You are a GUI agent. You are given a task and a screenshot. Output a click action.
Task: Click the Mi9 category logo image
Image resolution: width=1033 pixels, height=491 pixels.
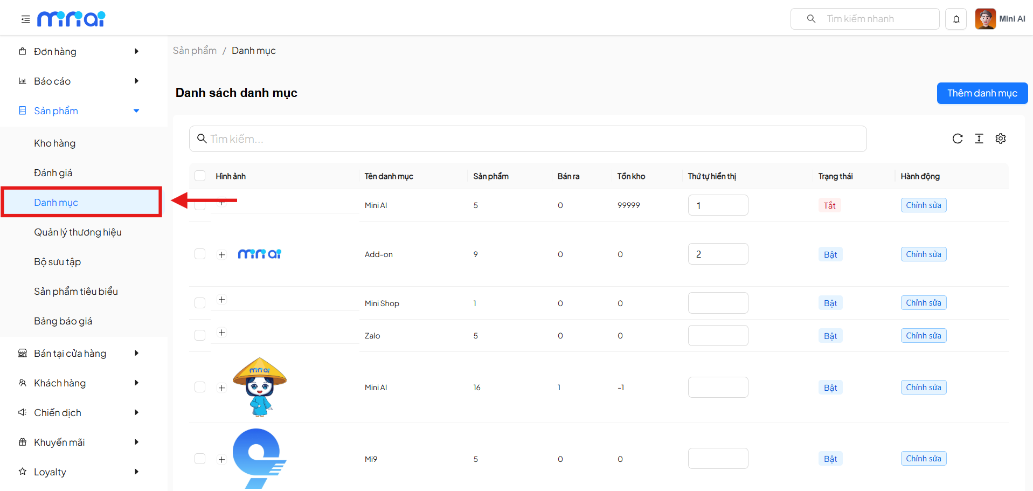point(259,458)
